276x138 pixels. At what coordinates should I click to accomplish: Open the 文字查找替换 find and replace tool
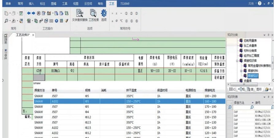point(80,16)
